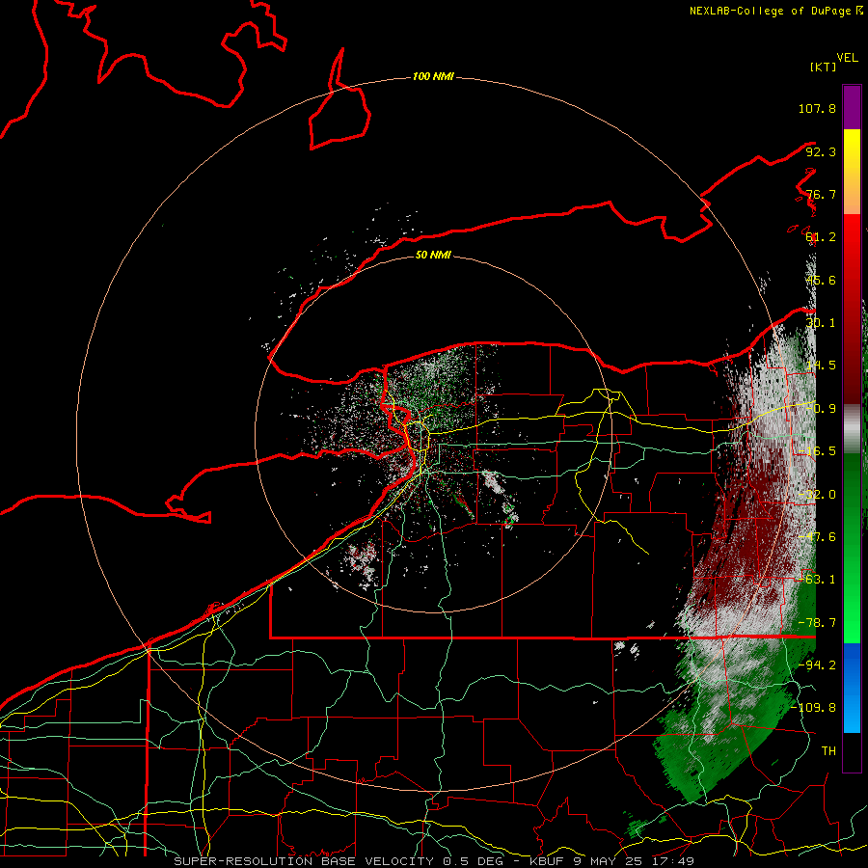
Task: Select the -47.6 velocity scale label
Action: (x=817, y=536)
